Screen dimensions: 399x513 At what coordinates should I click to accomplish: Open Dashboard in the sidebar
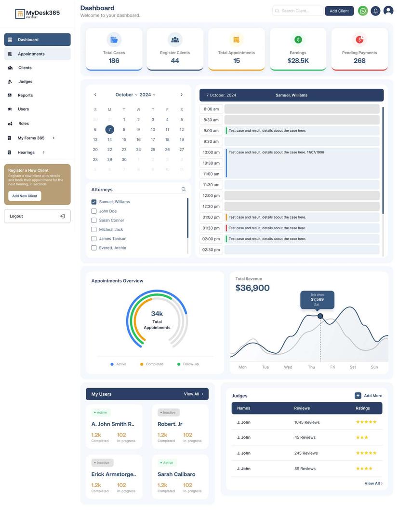coord(37,40)
